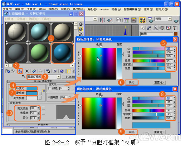Open the Layer Manager icon
This screenshot has width=181, height=149.
[x=118, y=20]
